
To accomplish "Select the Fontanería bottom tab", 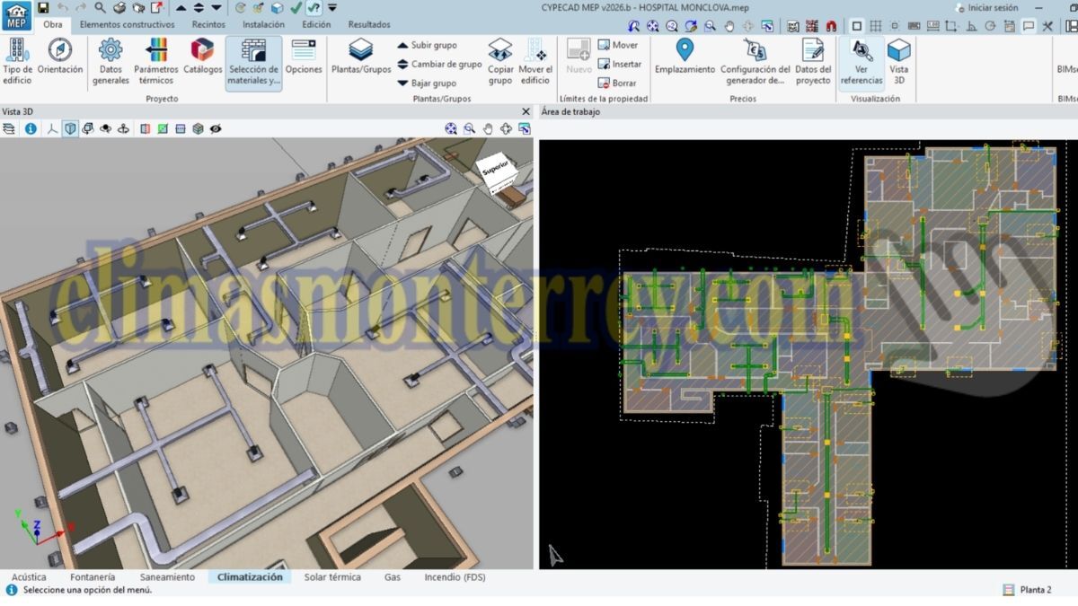I will pyautogui.click(x=93, y=577).
